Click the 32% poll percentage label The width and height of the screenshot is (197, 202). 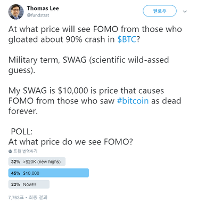(x=15, y=161)
